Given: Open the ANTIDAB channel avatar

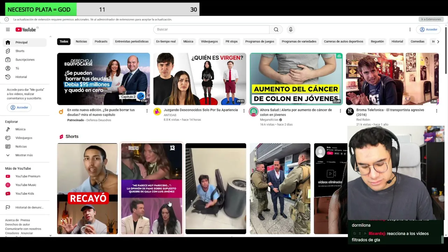Looking at the screenshot, I should (x=157, y=112).
